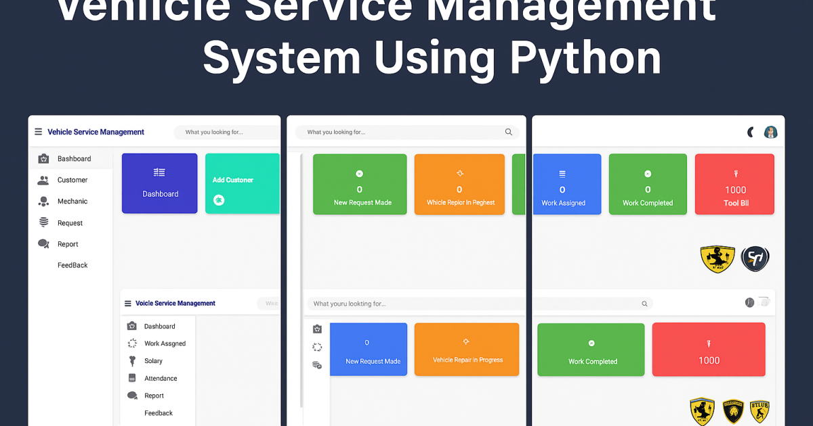
Task: Select the Solary key icon
Action: click(x=131, y=360)
